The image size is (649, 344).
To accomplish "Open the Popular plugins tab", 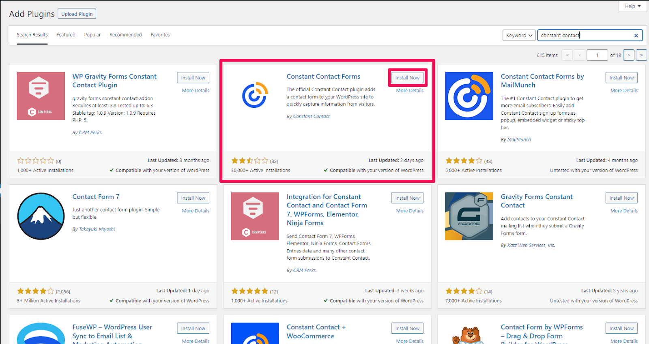I will click(x=92, y=35).
